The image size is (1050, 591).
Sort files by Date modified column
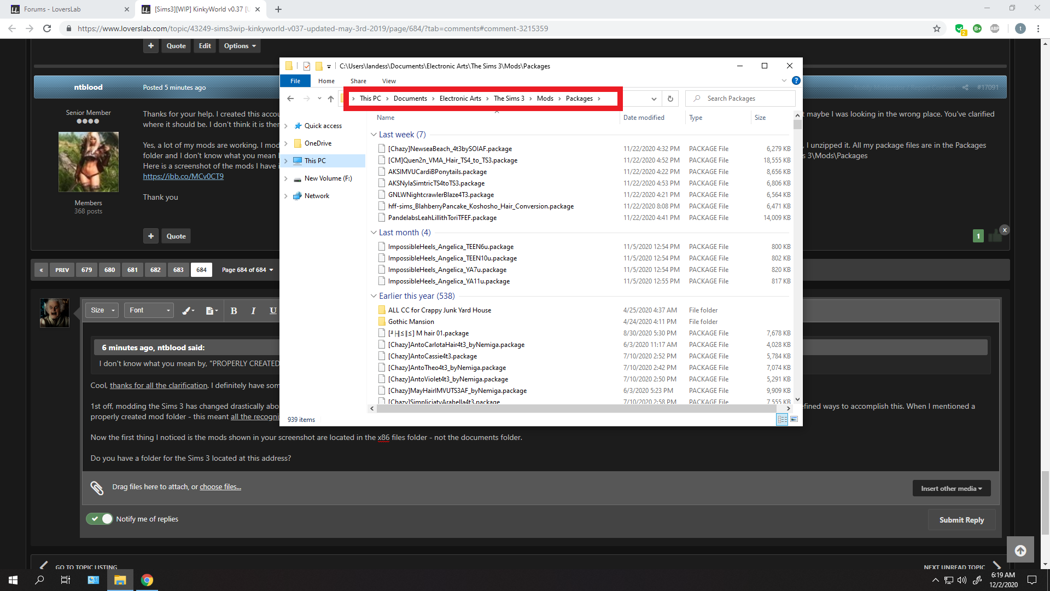[644, 118]
